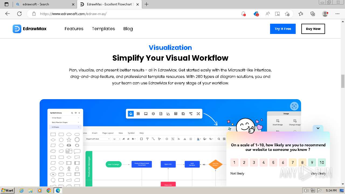Open the shopping tag icon in address bar
Image resolution: width=345 pixels, height=194 pixels.
coord(256,14)
